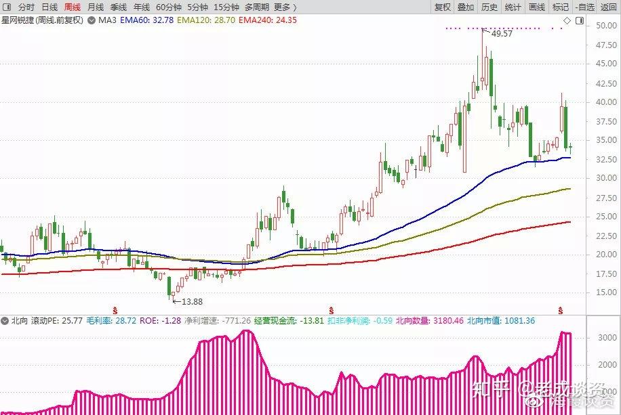Click the rightmost red S marker on the timeline

pos(561,311)
